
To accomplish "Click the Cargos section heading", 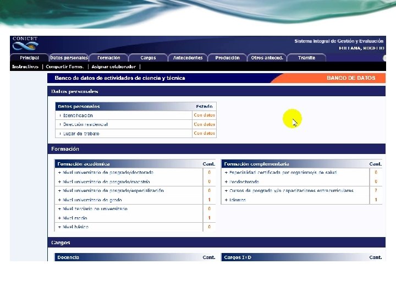I will click(x=217, y=243).
